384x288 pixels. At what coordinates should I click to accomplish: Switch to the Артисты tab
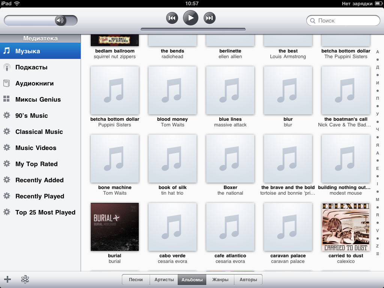click(x=164, y=280)
